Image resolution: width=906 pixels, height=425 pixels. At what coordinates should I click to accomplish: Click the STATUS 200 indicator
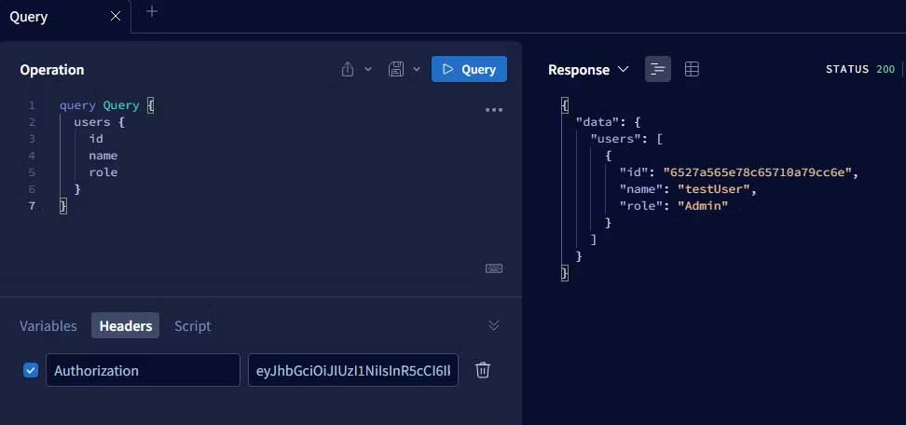pos(860,69)
